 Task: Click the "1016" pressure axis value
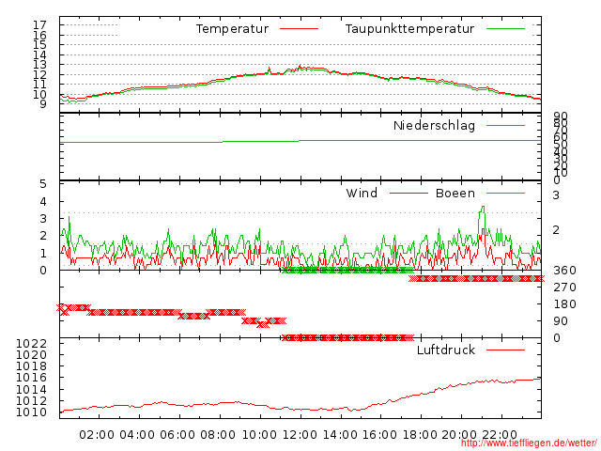pyautogui.click(x=31, y=378)
